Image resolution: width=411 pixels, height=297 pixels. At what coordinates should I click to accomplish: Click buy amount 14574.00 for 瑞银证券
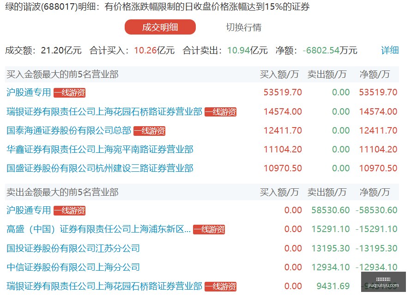(283, 111)
